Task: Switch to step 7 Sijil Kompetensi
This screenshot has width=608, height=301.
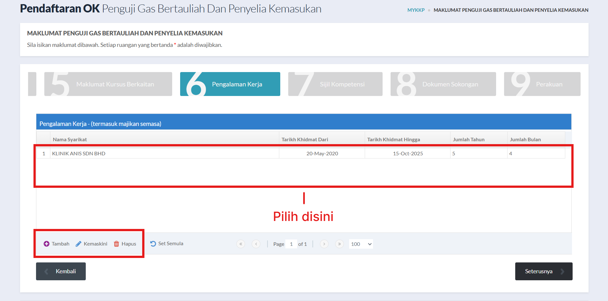Action: [x=335, y=84]
